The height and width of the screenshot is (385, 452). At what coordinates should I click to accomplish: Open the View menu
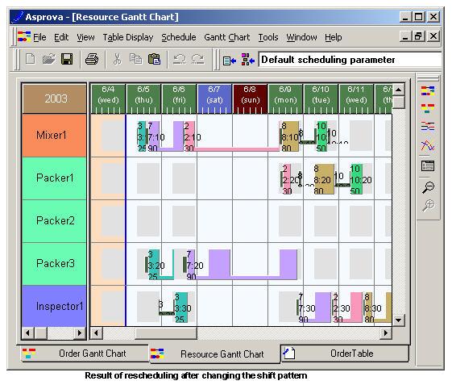pos(85,37)
